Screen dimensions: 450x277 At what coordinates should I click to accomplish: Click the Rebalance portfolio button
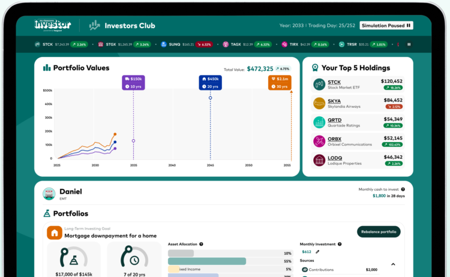click(379, 231)
